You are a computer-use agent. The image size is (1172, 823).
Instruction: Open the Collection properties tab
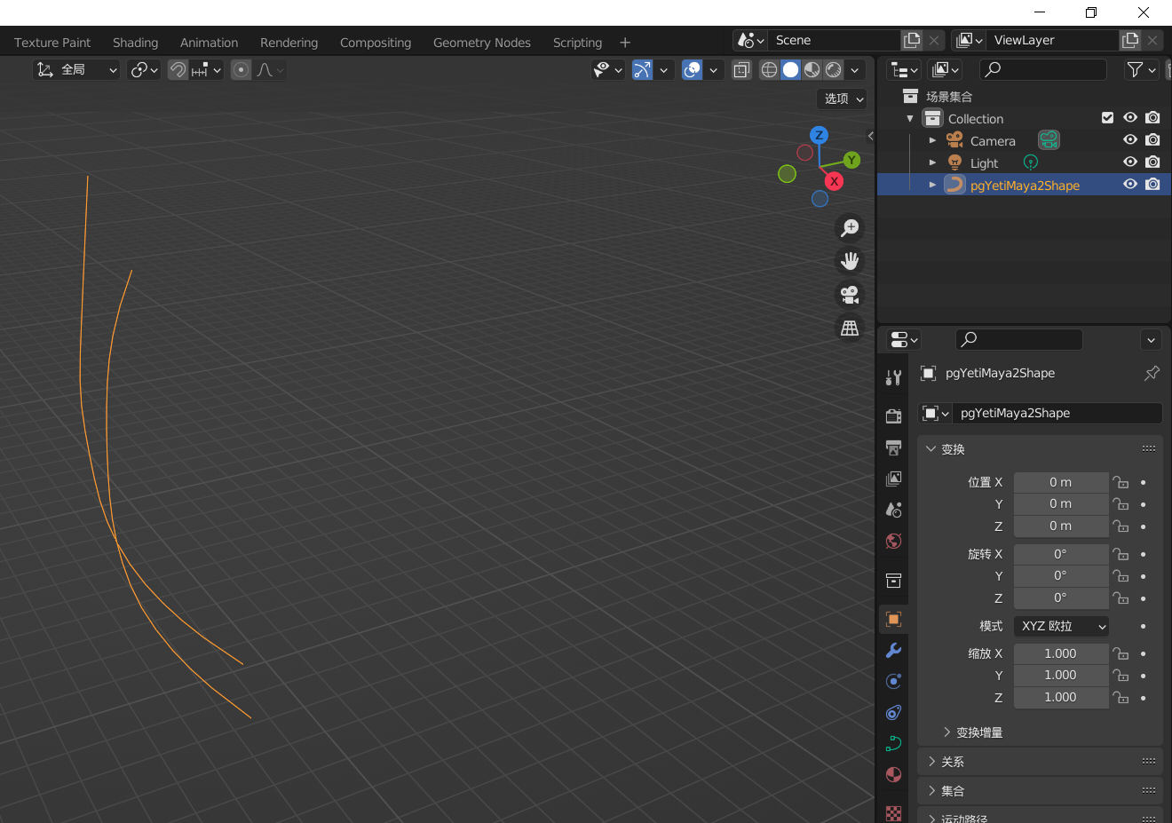893,581
